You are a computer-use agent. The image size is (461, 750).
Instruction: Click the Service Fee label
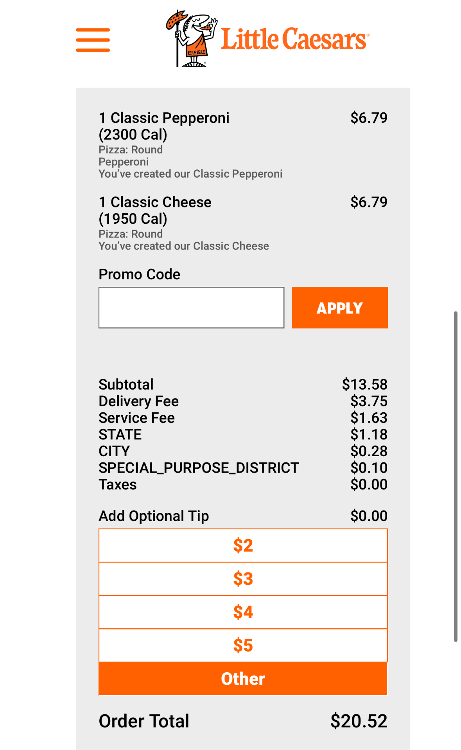pos(136,418)
